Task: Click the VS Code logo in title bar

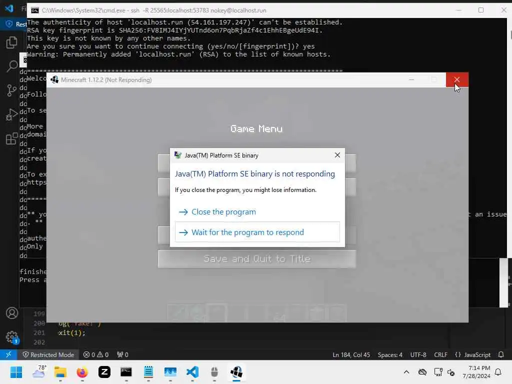Action: (9, 8)
